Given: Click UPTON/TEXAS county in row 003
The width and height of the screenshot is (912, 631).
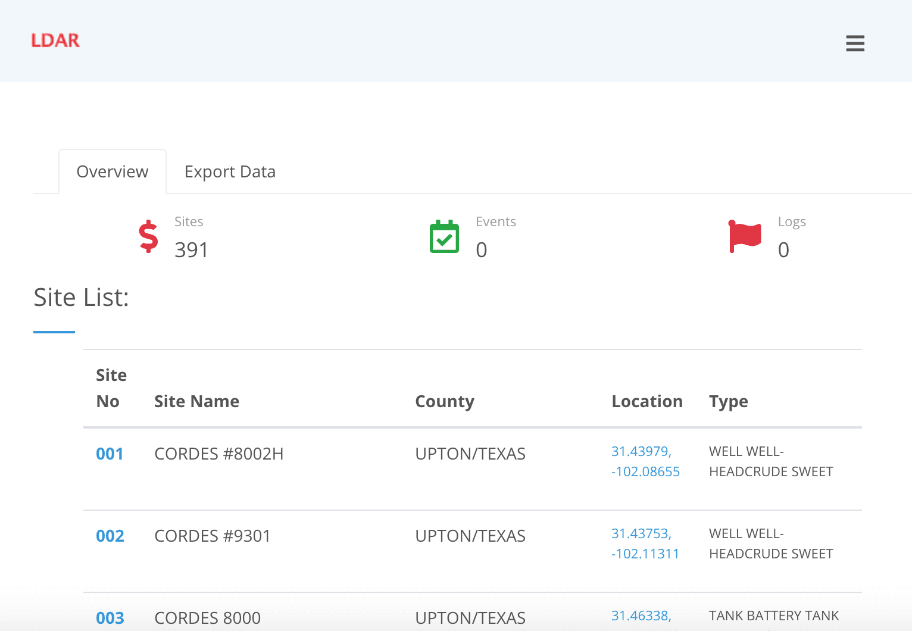Looking at the screenshot, I should [470, 618].
